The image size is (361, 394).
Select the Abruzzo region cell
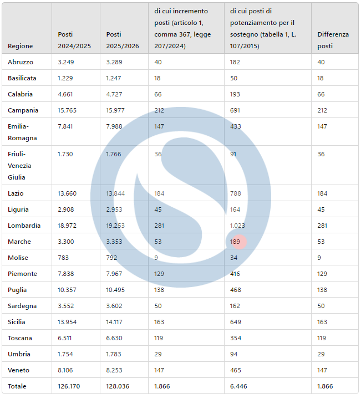21,62
